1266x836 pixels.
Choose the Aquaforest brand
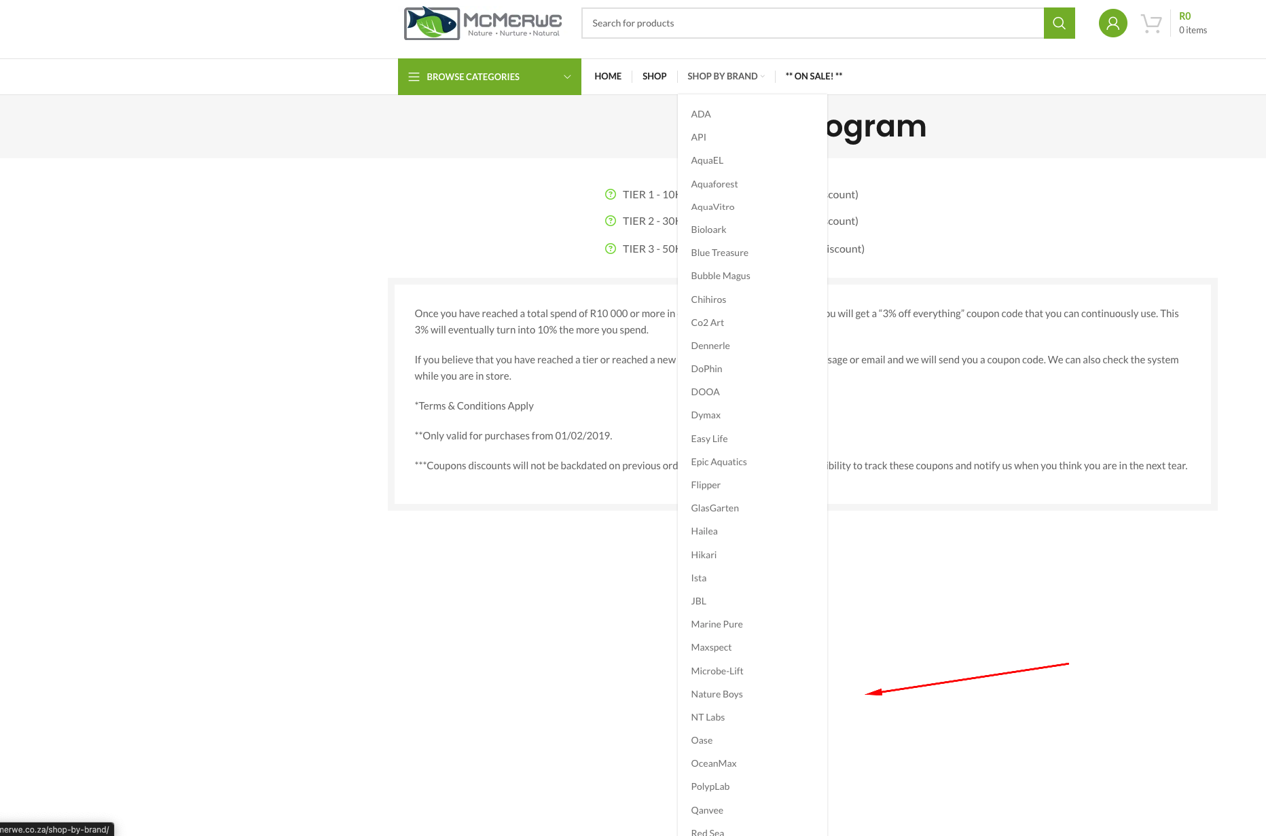(714, 184)
